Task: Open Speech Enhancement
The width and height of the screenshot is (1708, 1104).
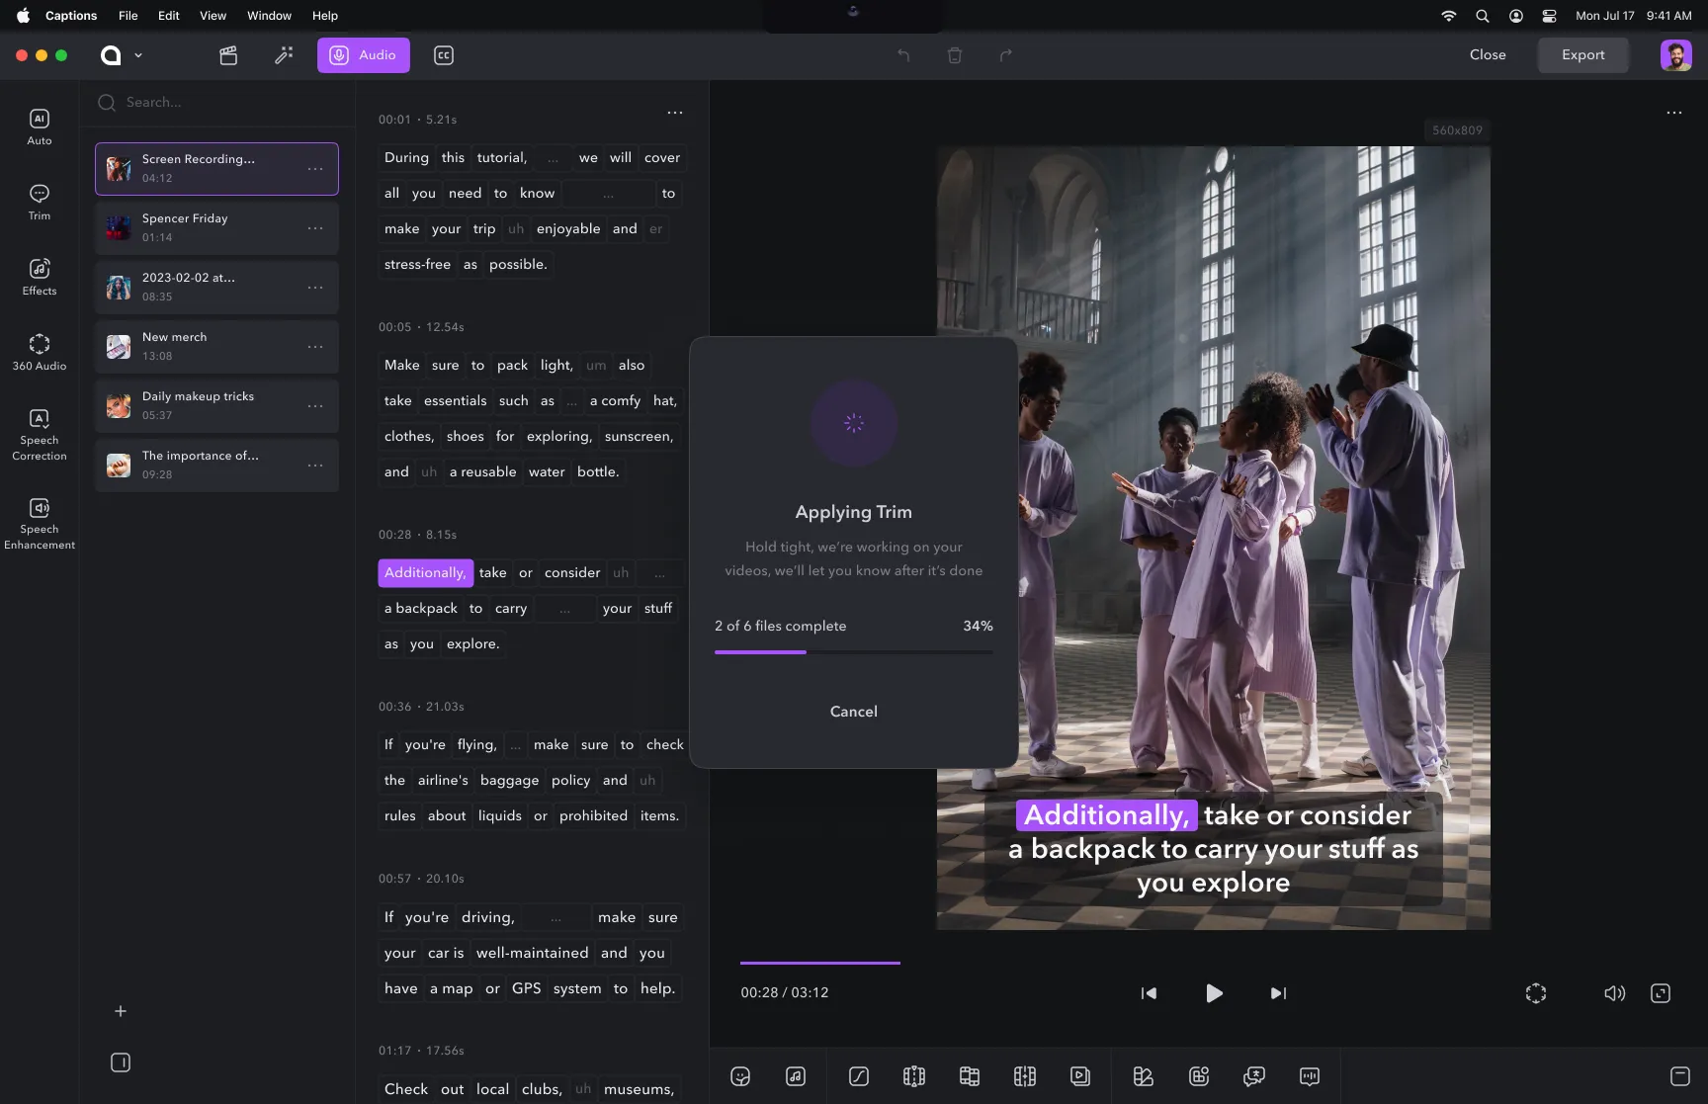Action: pyautogui.click(x=39, y=522)
